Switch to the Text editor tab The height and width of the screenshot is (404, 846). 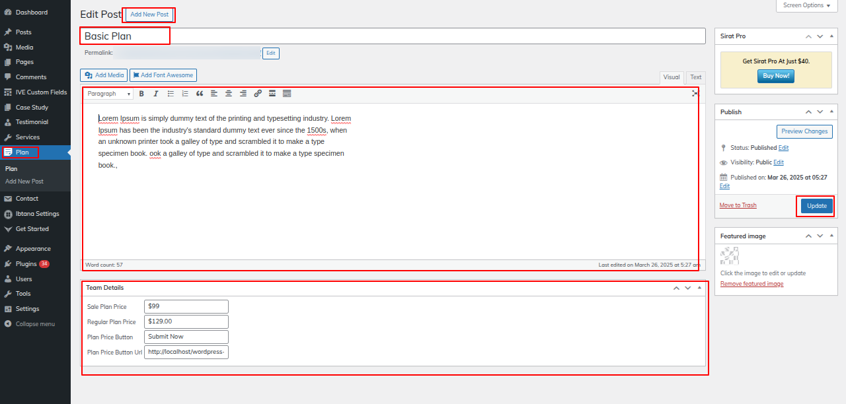pos(695,77)
